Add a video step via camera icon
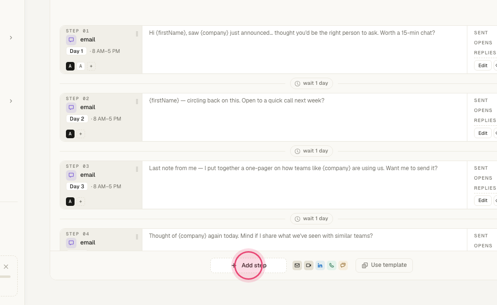 (x=308, y=265)
